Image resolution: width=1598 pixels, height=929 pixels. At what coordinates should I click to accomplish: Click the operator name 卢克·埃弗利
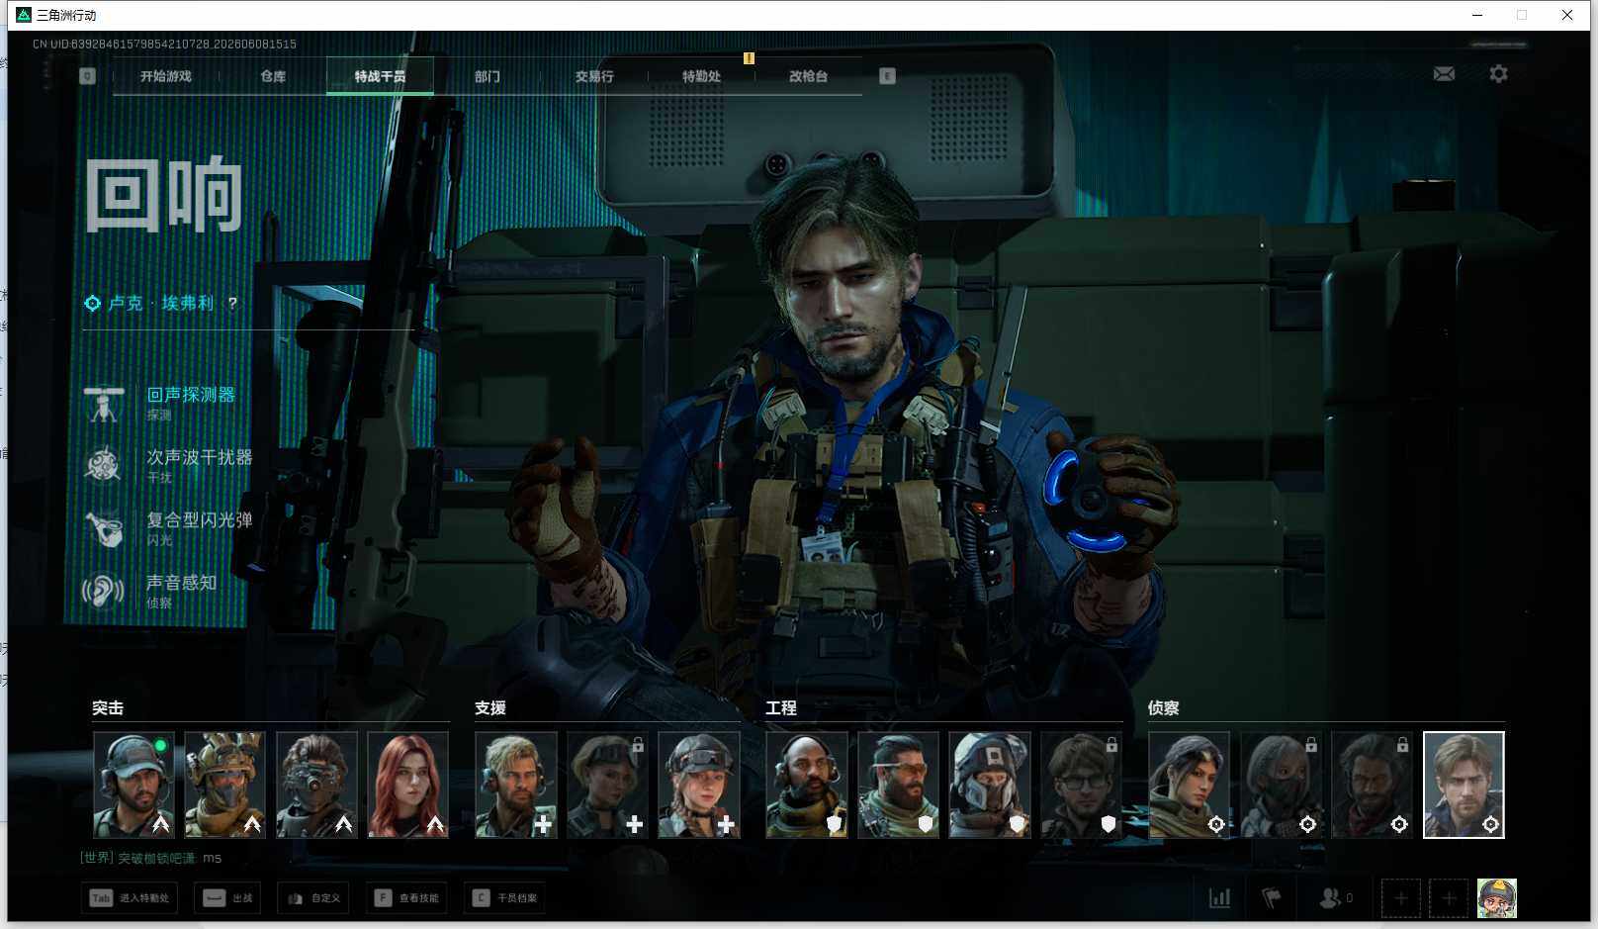tap(160, 303)
